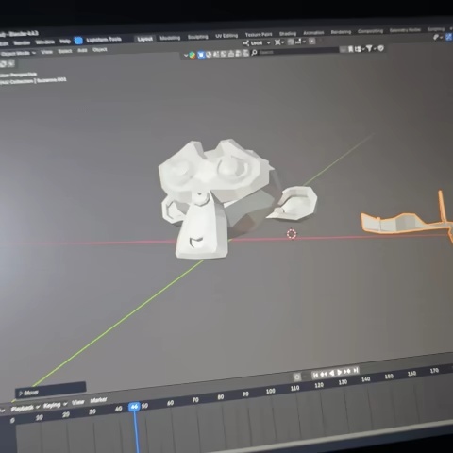This screenshot has width=453, height=453.
Task: Toggle auto keying record button
Action: 297,377
